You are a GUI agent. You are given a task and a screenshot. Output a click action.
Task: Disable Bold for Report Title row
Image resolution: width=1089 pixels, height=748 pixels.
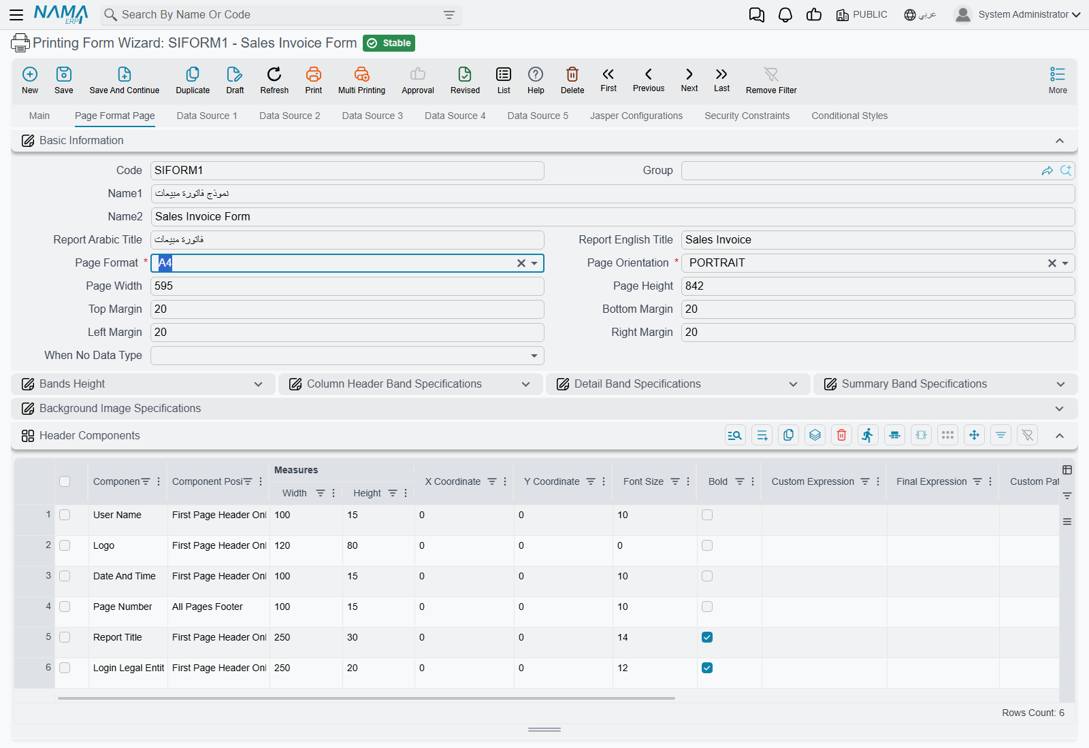(x=707, y=637)
